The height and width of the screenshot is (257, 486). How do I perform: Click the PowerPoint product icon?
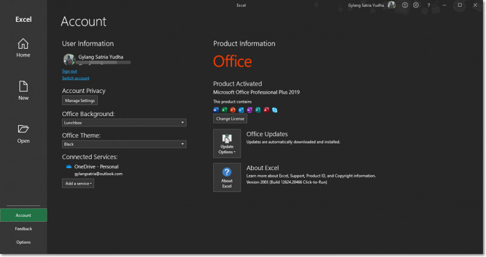233,110
